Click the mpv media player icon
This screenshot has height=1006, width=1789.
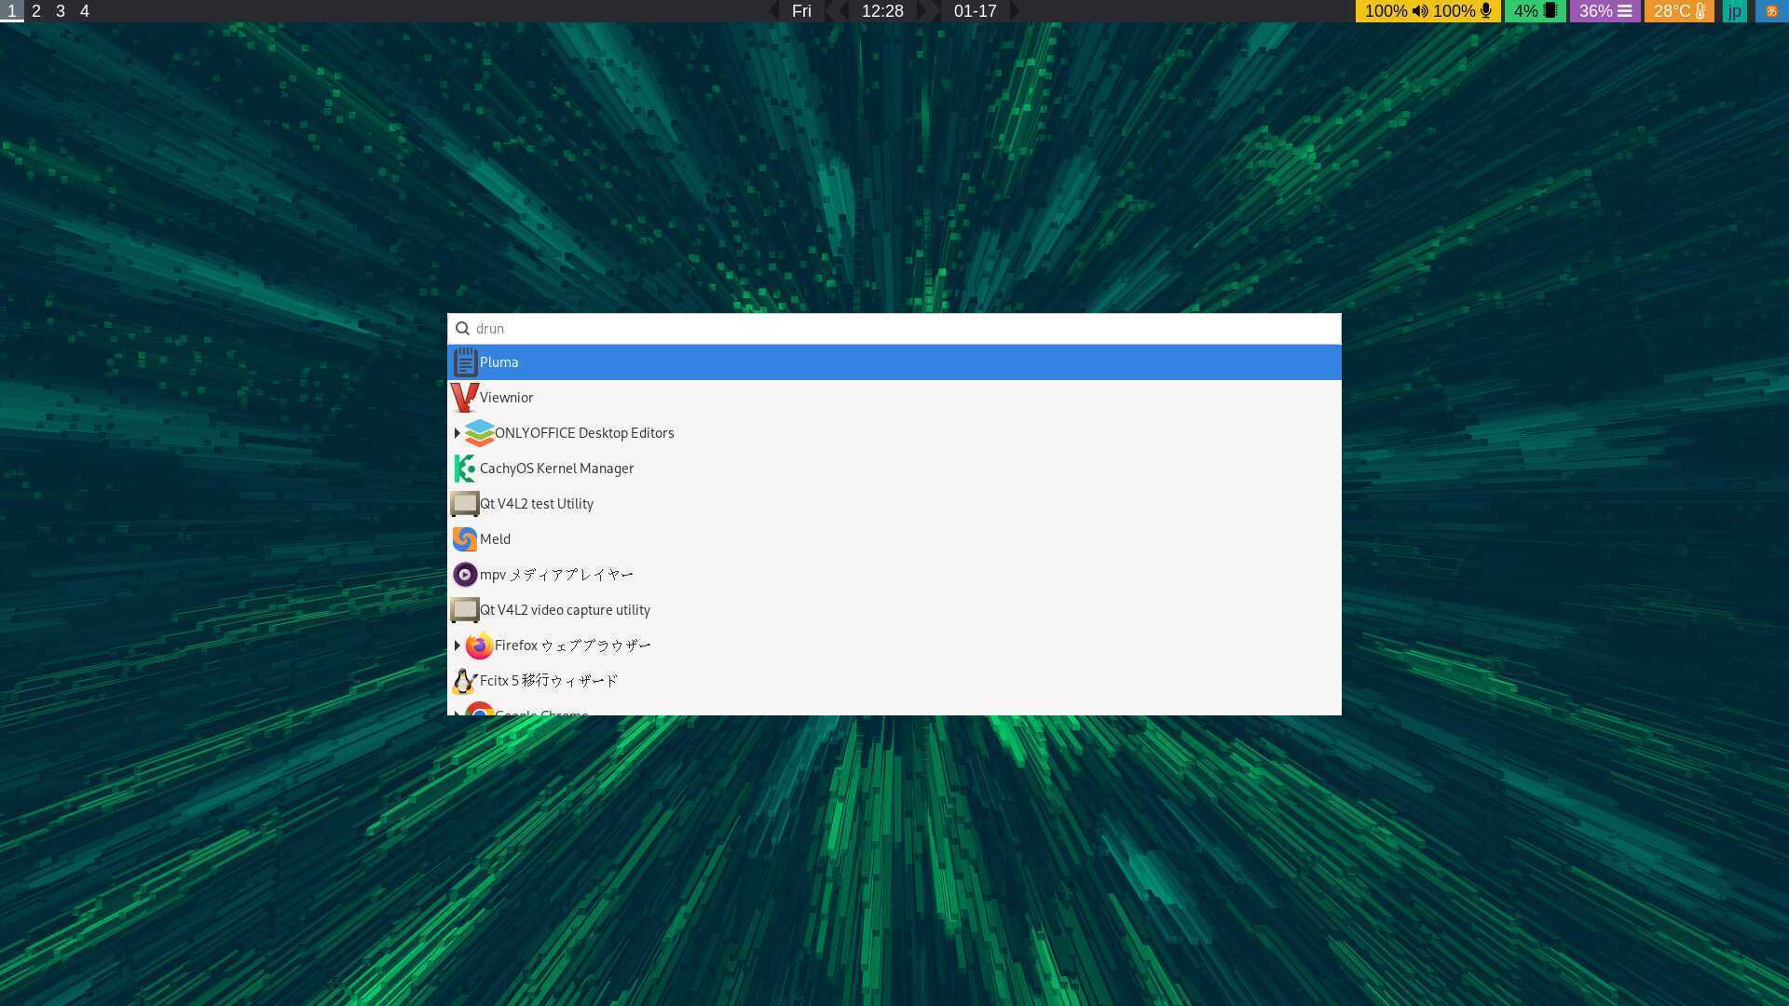point(464,575)
